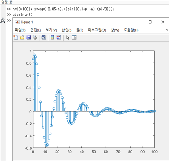
Task: Insert a colorbar using the toolbar icon
Action: click(53, 37)
